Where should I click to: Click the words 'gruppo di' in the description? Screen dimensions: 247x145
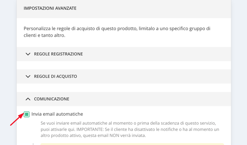coord(200,28)
